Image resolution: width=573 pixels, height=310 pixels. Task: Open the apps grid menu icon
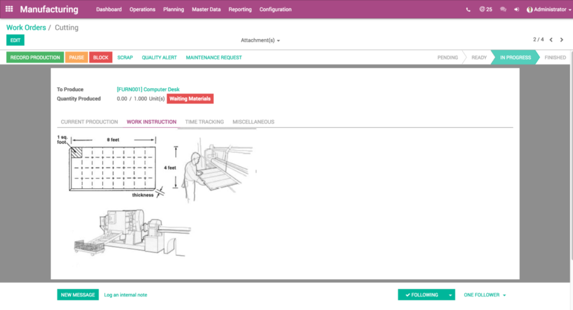[x=9, y=9]
